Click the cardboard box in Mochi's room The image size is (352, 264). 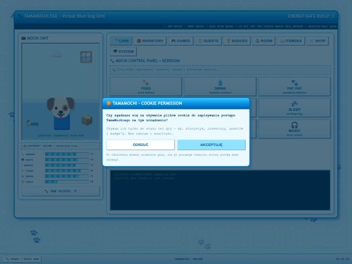87,120
